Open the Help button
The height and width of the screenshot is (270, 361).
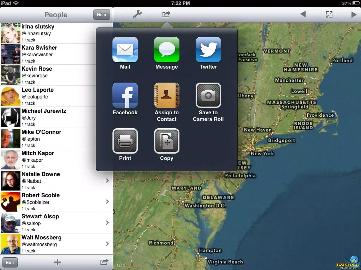(102, 15)
